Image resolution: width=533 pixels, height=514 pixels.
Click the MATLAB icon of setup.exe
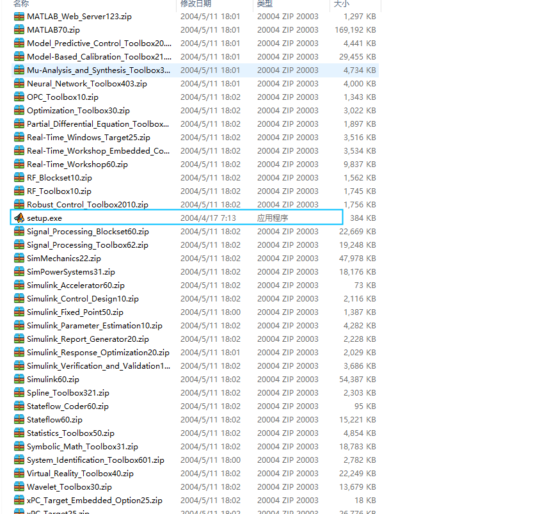(x=19, y=218)
